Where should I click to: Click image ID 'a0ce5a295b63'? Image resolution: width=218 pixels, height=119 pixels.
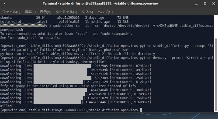(68, 18)
